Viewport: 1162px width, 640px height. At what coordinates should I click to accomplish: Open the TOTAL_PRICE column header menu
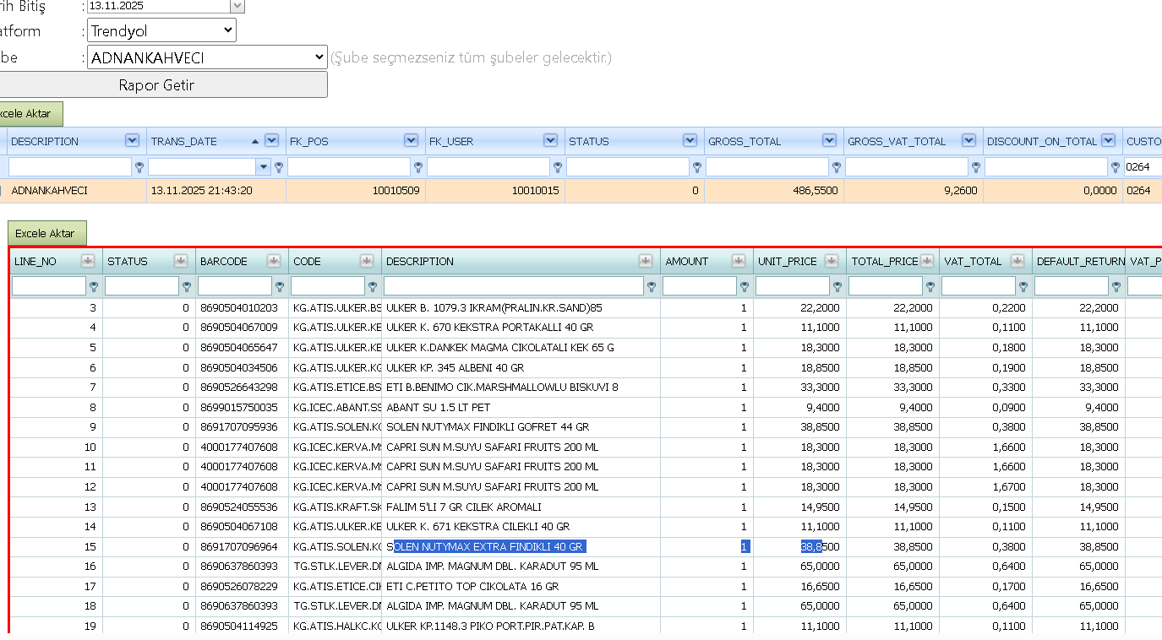pyautogui.click(x=927, y=261)
